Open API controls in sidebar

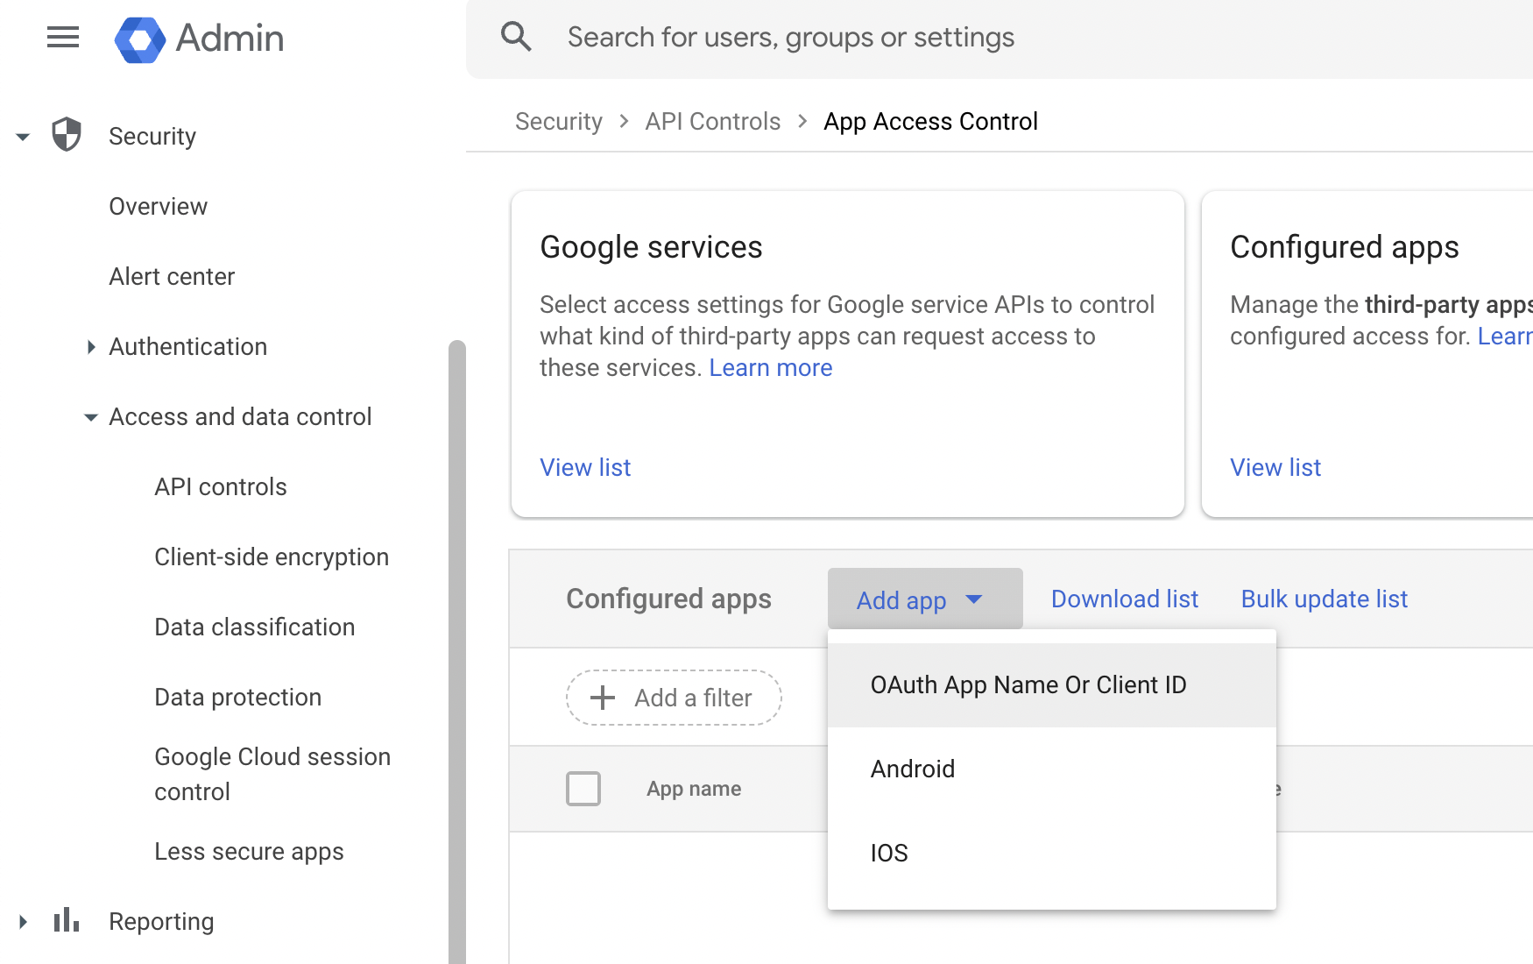[x=221, y=487]
